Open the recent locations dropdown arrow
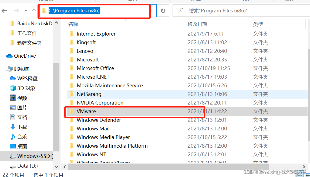The width and height of the screenshot is (310, 177). click(26, 11)
